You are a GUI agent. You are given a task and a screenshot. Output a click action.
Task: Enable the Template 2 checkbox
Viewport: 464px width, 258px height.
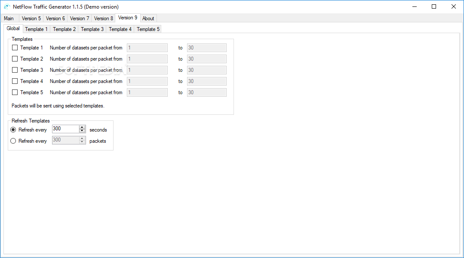coord(15,59)
